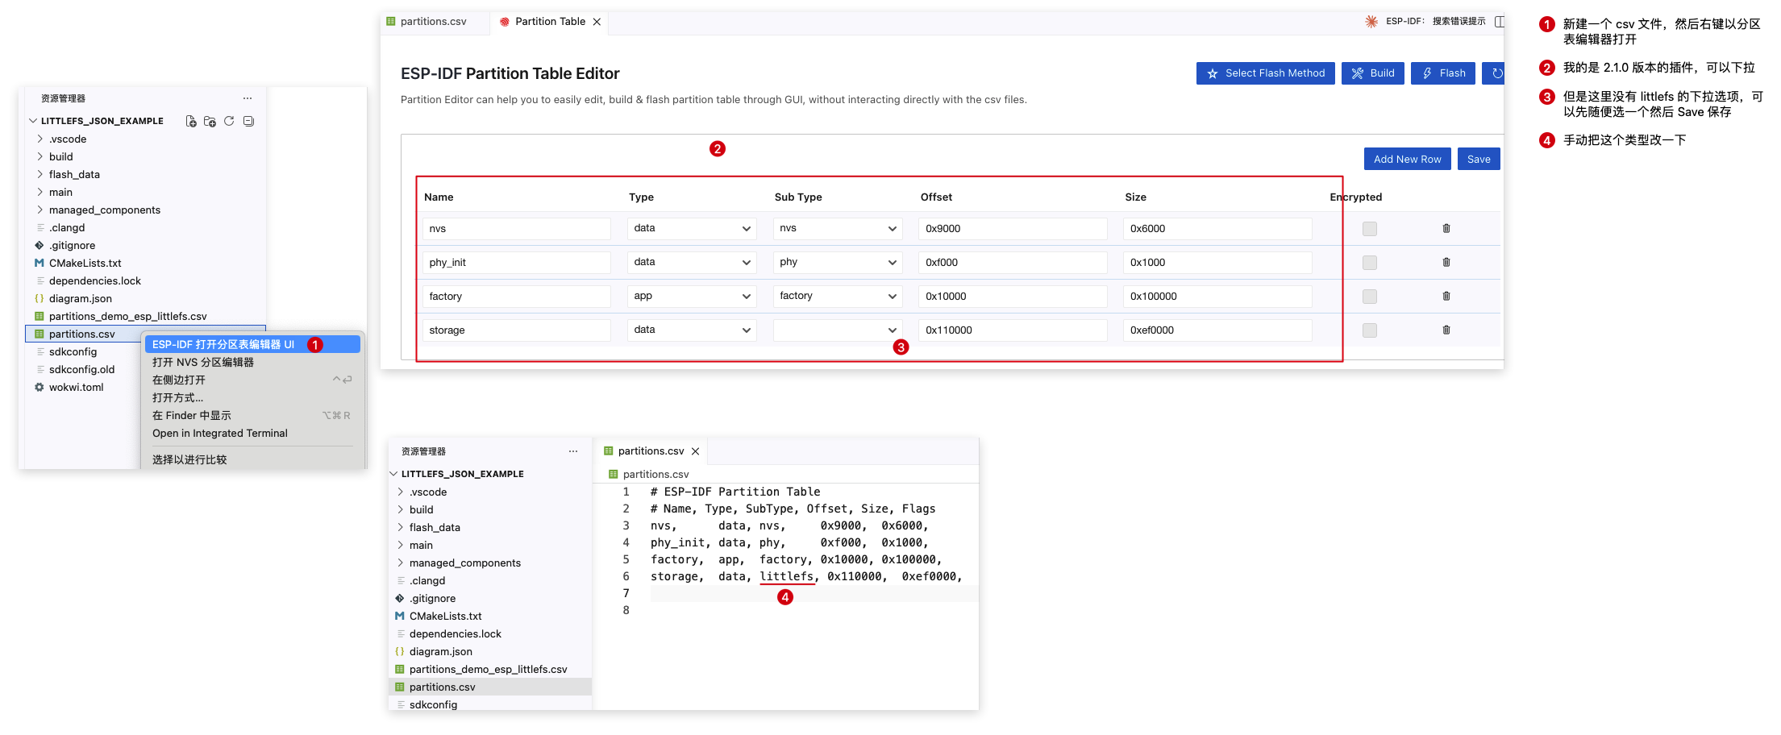
Task: Refresh the explorer with the reload icon
Action: [229, 121]
